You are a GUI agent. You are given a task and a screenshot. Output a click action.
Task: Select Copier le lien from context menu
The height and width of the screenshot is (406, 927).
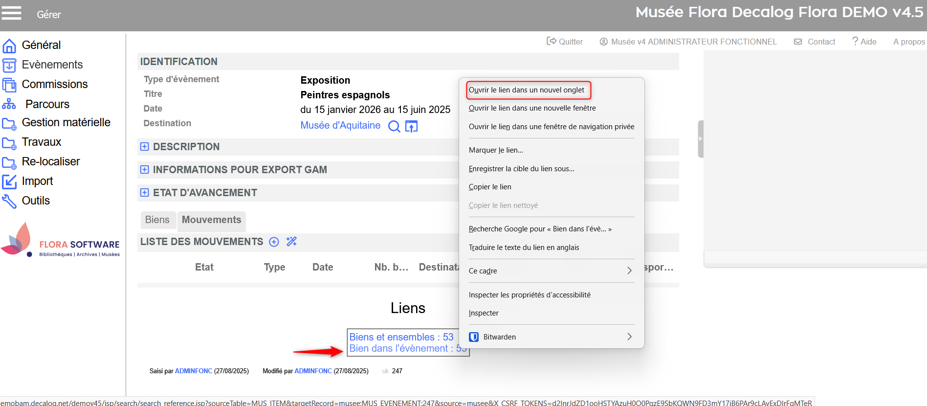[490, 187]
